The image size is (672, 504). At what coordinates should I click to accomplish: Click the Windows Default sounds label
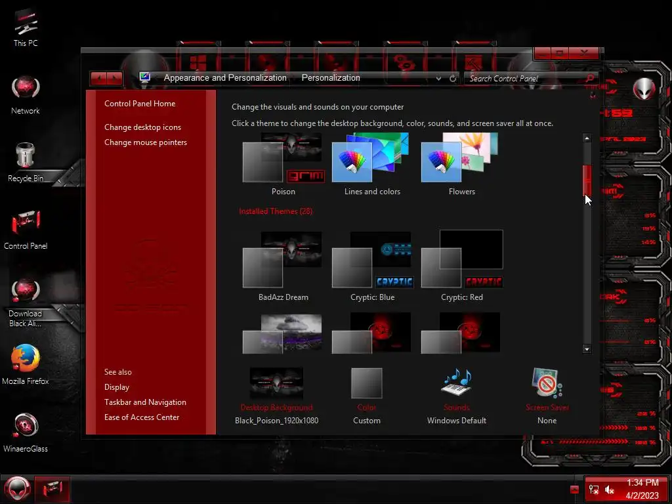click(457, 421)
